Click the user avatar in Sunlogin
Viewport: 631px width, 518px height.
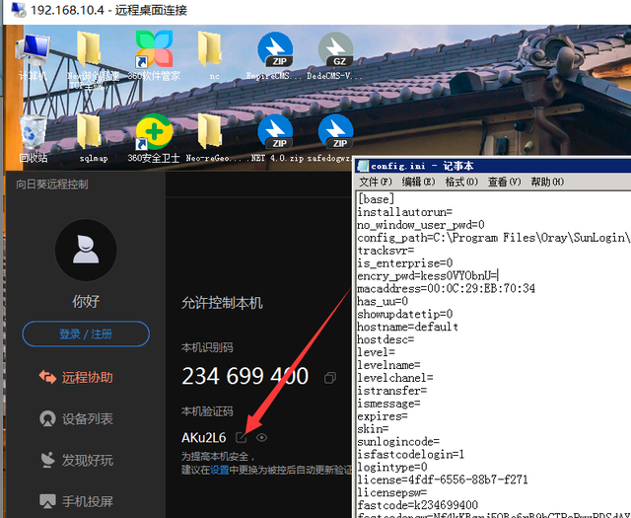86,250
